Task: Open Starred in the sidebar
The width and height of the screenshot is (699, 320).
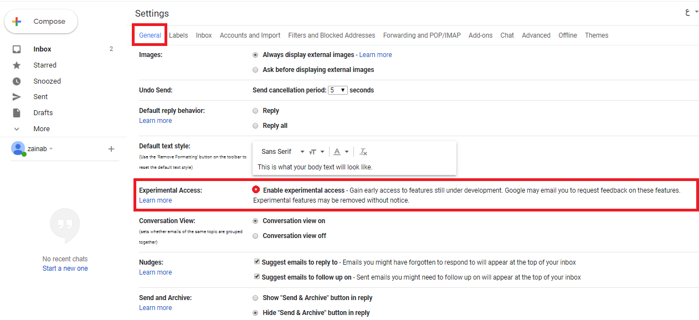Action: coord(45,65)
